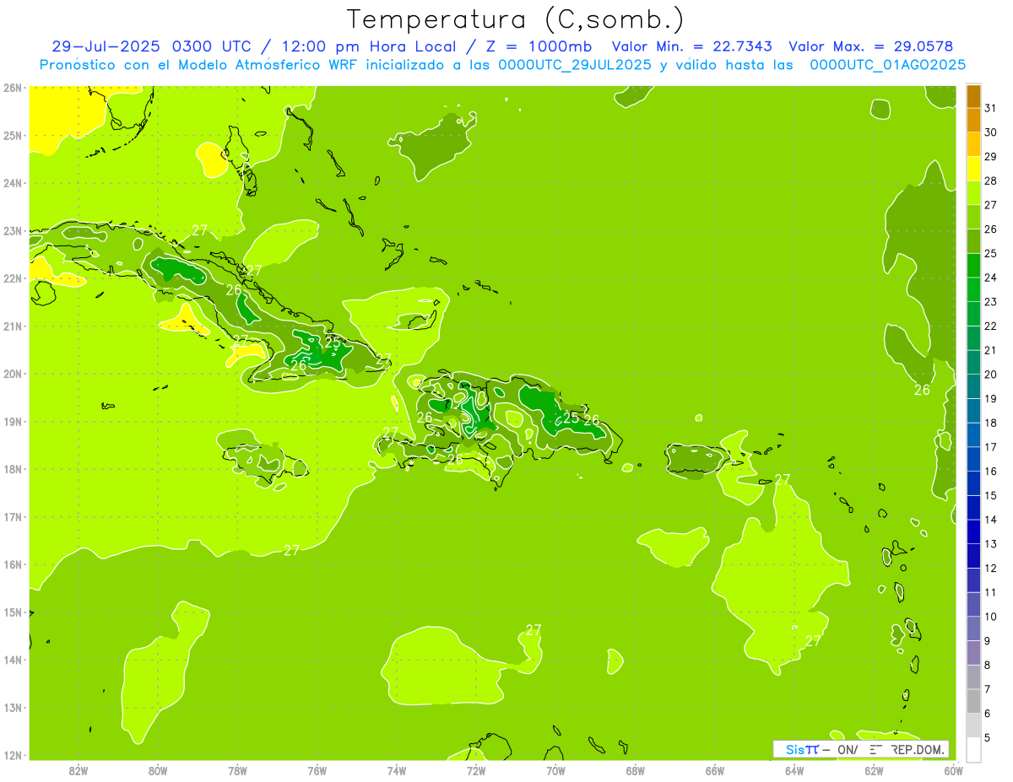Select the '17N' latitude label
This screenshot has width=1013, height=782.
point(12,516)
